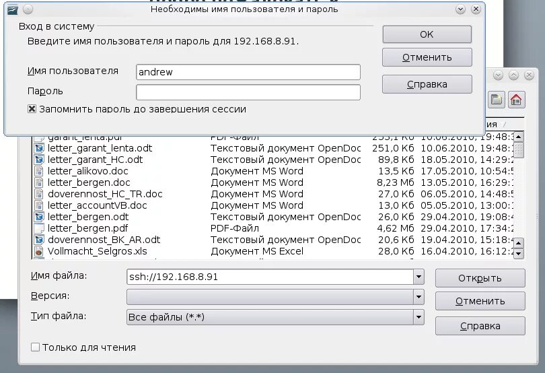Click the icon next to letter_garant_lenta.odt
This screenshot has height=373, width=545.
pos(39,148)
